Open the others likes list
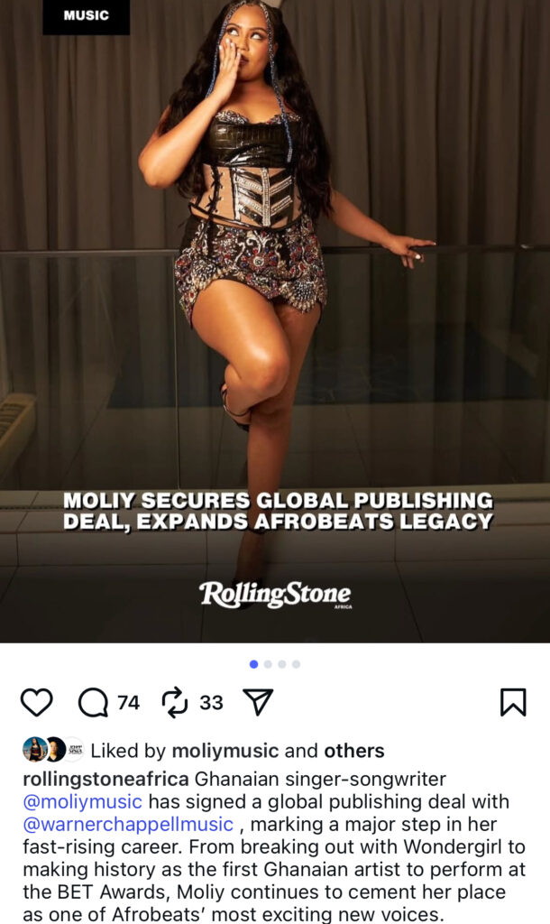The width and height of the screenshot is (550, 924). pyautogui.click(x=354, y=751)
